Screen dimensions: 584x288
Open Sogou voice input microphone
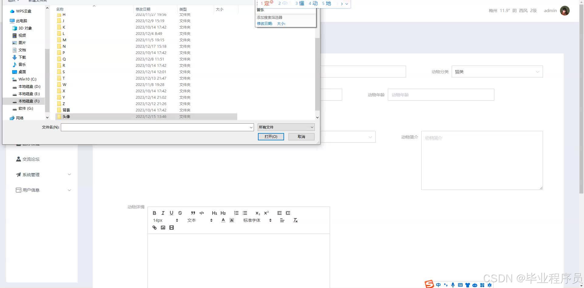pos(453,285)
